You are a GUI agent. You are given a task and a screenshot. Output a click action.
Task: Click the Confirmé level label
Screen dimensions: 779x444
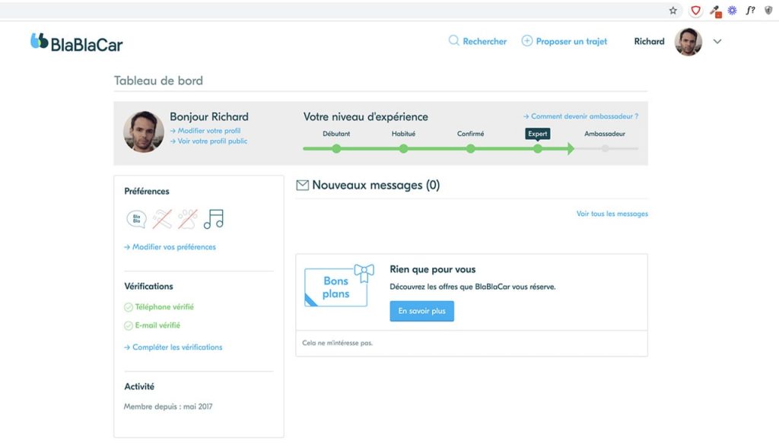click(x=470, y=134)
